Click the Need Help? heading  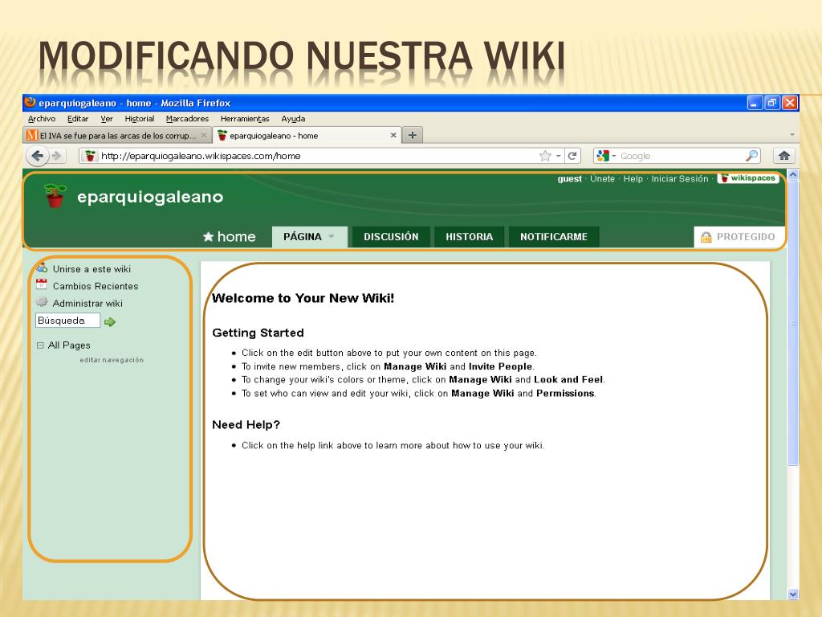pyautogui.click(x=246, y=424)
